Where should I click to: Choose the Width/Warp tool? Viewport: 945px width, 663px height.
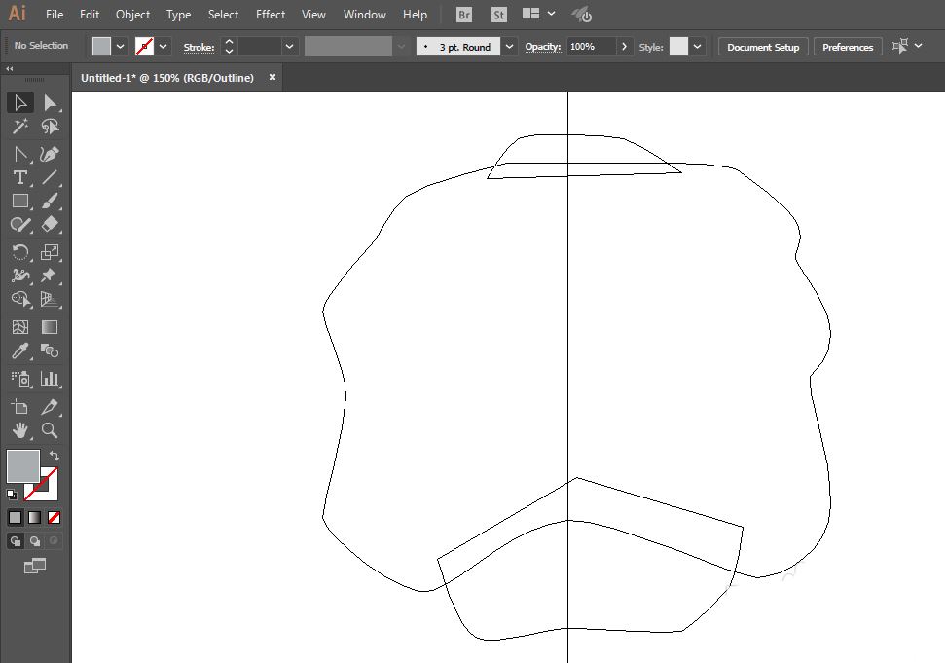coord(19,276)
